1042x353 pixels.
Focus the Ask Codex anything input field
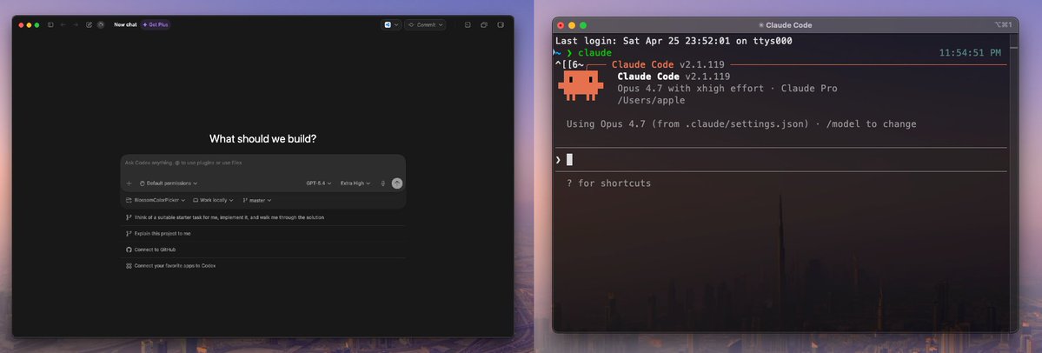pos(262,163)
